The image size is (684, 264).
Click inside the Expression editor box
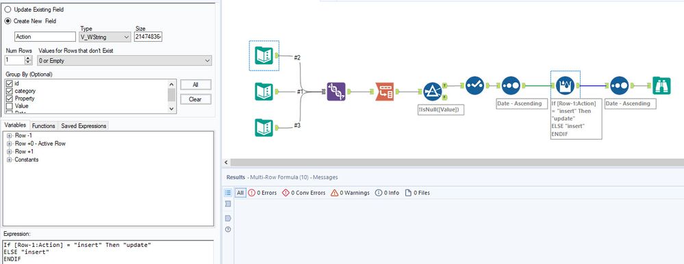point(107,252)
